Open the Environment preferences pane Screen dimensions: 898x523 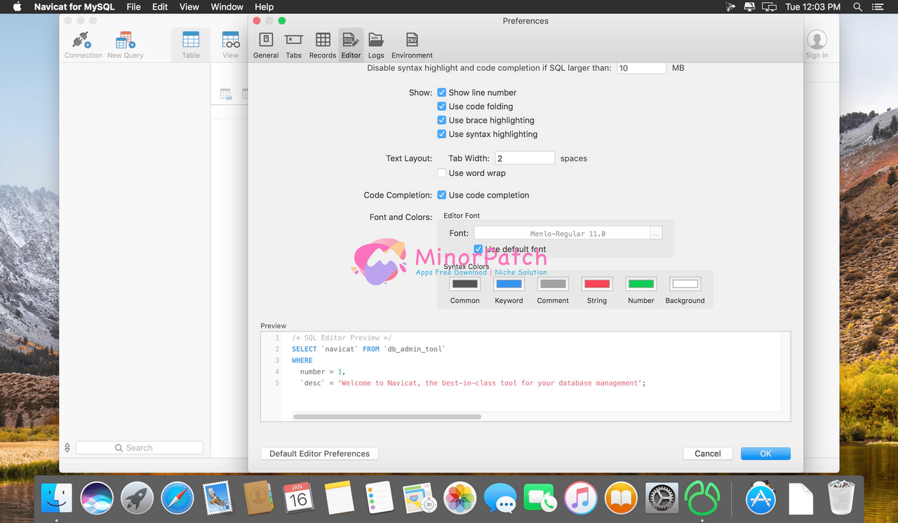coord(412,45)
